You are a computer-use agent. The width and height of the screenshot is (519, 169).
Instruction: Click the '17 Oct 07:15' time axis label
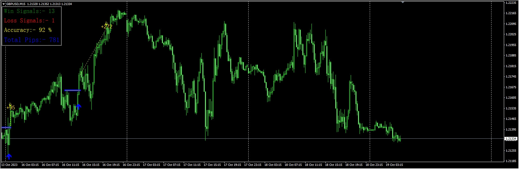(172, 165)
